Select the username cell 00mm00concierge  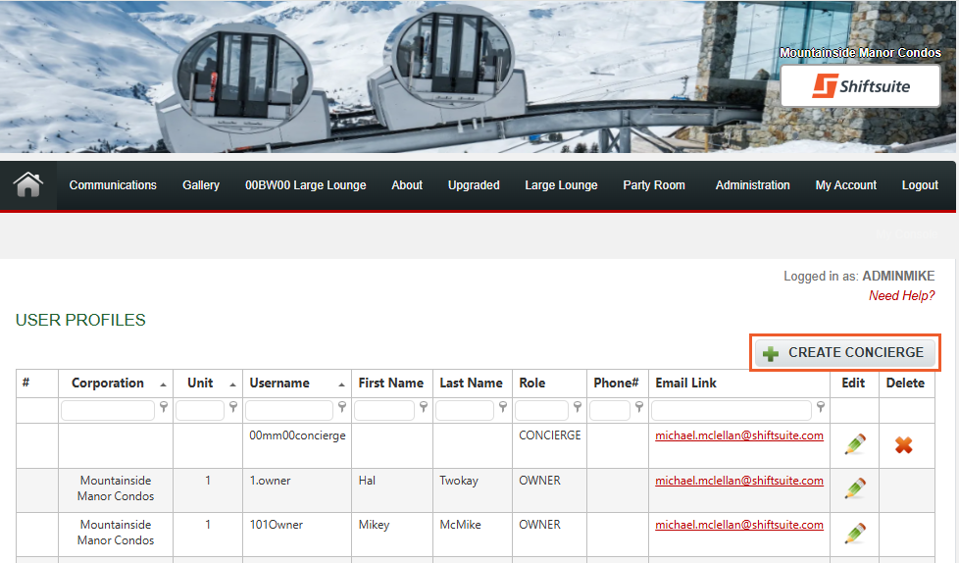pos(297,435)
